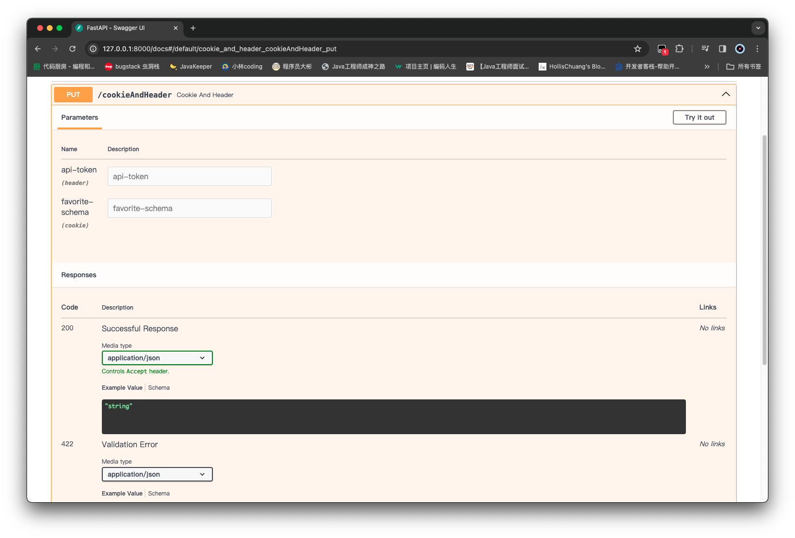
Task: Click the 200 response code
Action: click(x=68, y=328)
